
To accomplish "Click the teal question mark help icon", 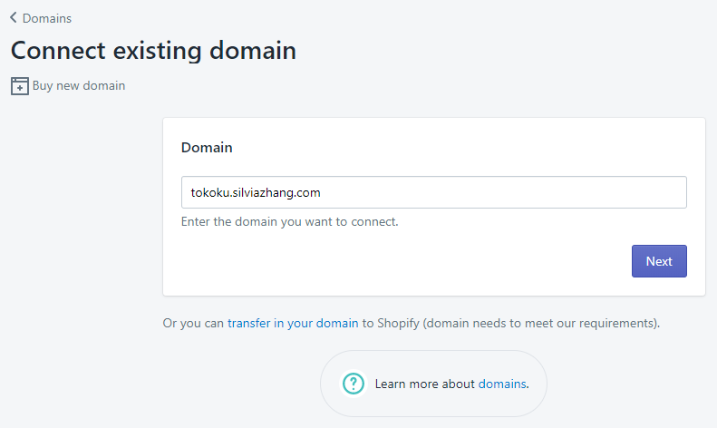I will [354, 384].
